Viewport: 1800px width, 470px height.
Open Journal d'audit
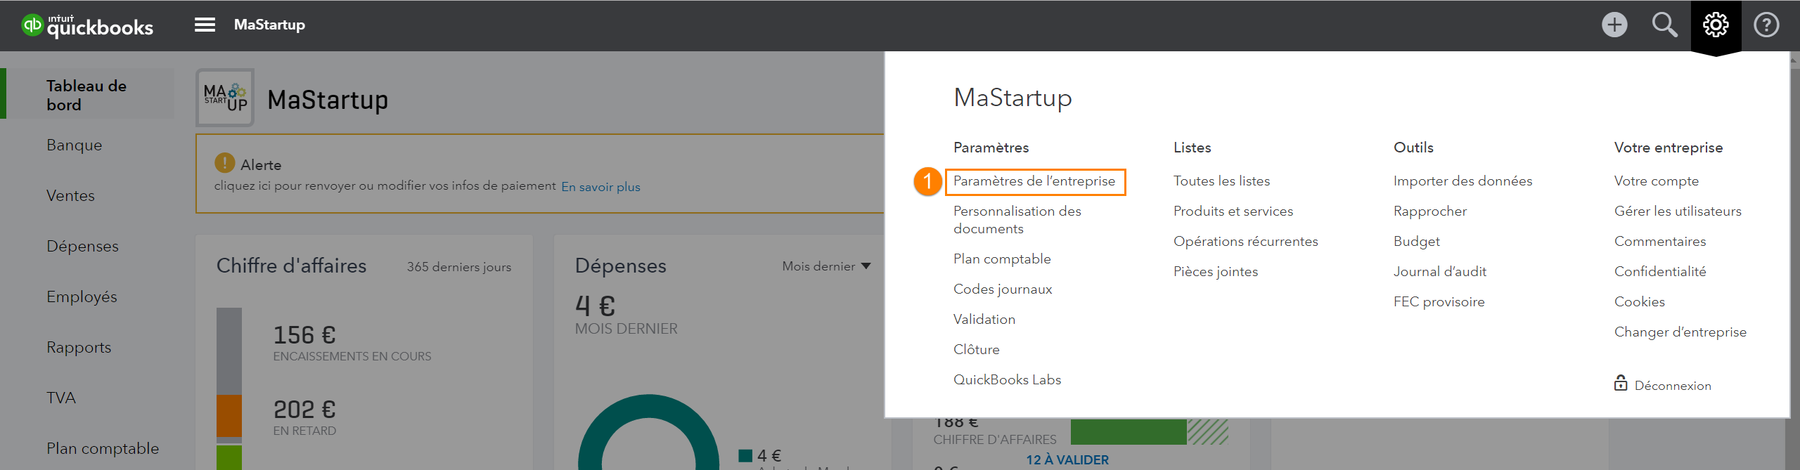[x=1440, y=271]
